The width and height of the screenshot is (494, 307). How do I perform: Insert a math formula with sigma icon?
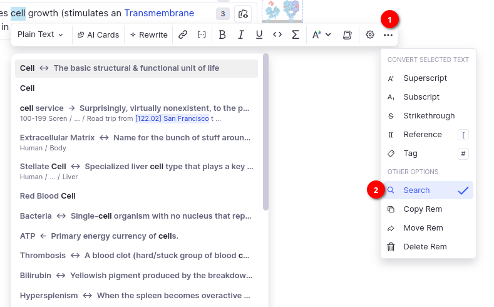(296, 35)
